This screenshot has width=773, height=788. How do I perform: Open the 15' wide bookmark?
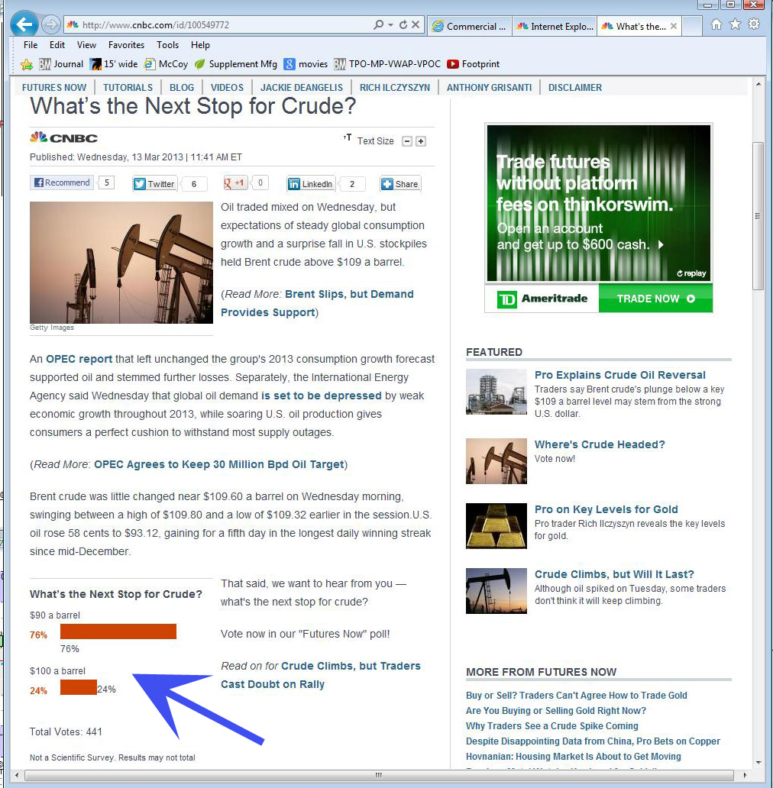coord(114,64)
